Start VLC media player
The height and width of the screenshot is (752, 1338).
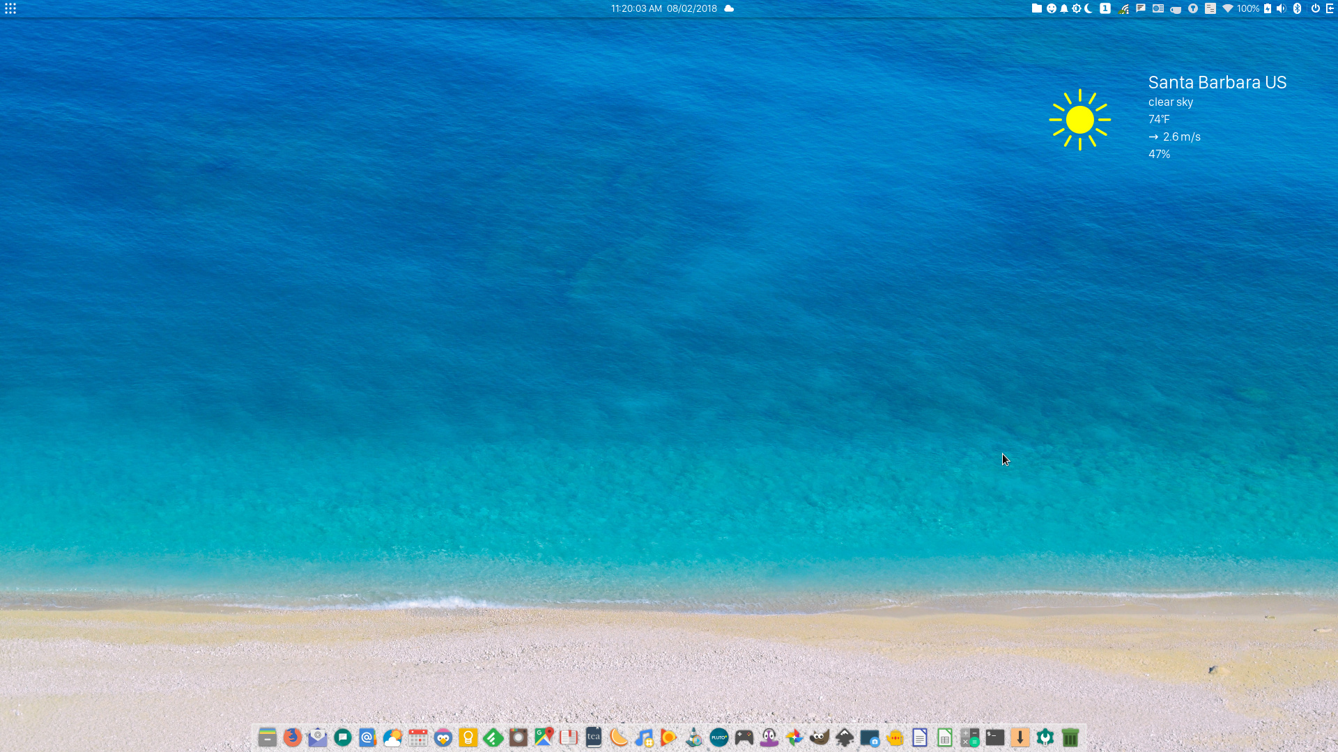(694, 737)
